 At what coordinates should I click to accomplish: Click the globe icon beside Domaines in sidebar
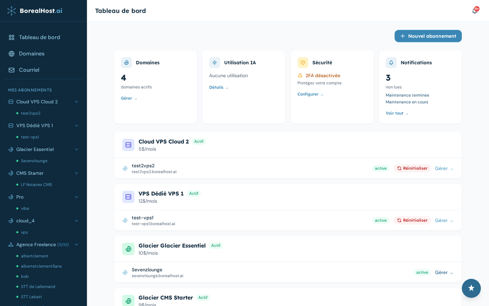coord(11,53)
